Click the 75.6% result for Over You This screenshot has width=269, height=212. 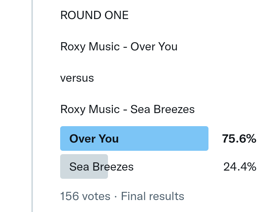239,139
